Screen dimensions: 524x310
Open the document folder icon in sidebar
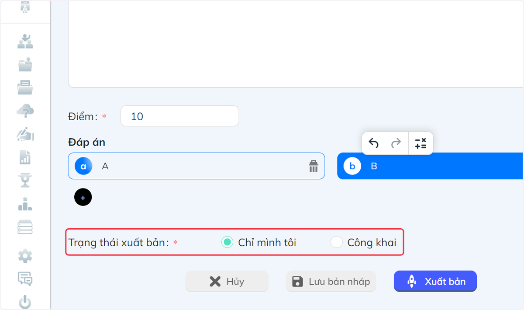point(25,87)
